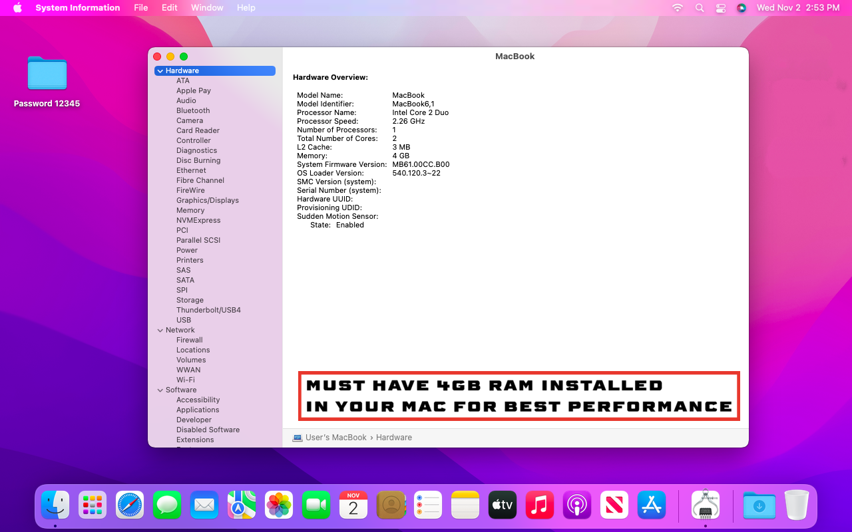Select the Password 12345 desktop folder
The image size is (852, 532).
(x=47, y=81)
